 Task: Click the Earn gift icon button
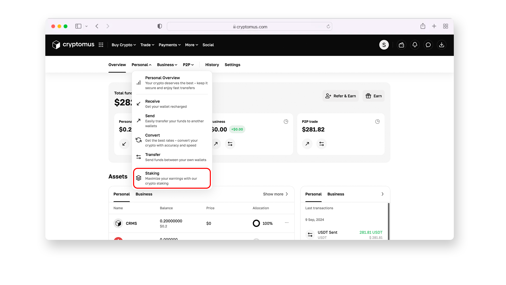374,96
